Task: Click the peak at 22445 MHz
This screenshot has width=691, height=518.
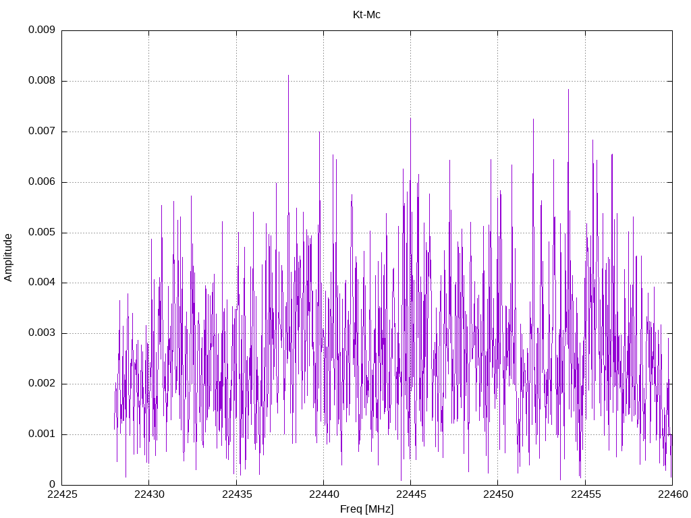Action: [411, 119]
